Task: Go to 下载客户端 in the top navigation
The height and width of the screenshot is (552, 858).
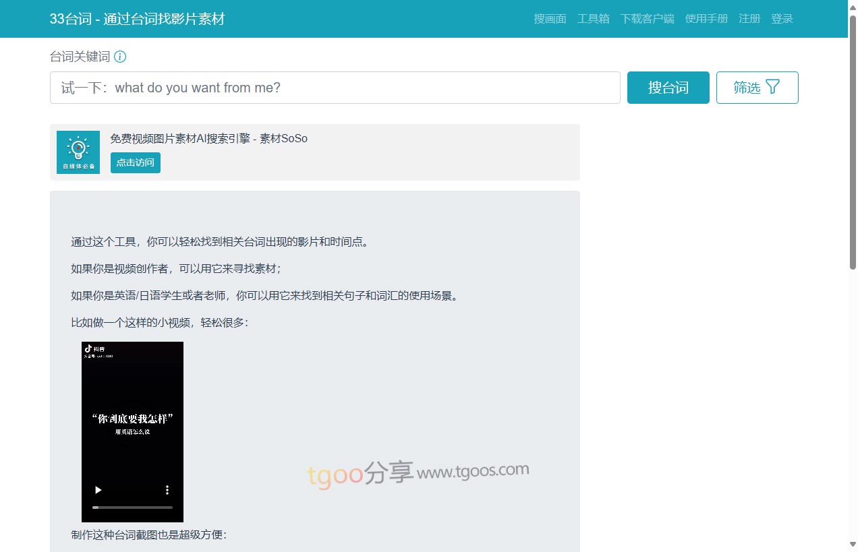Action: click(x=647, y=19)
